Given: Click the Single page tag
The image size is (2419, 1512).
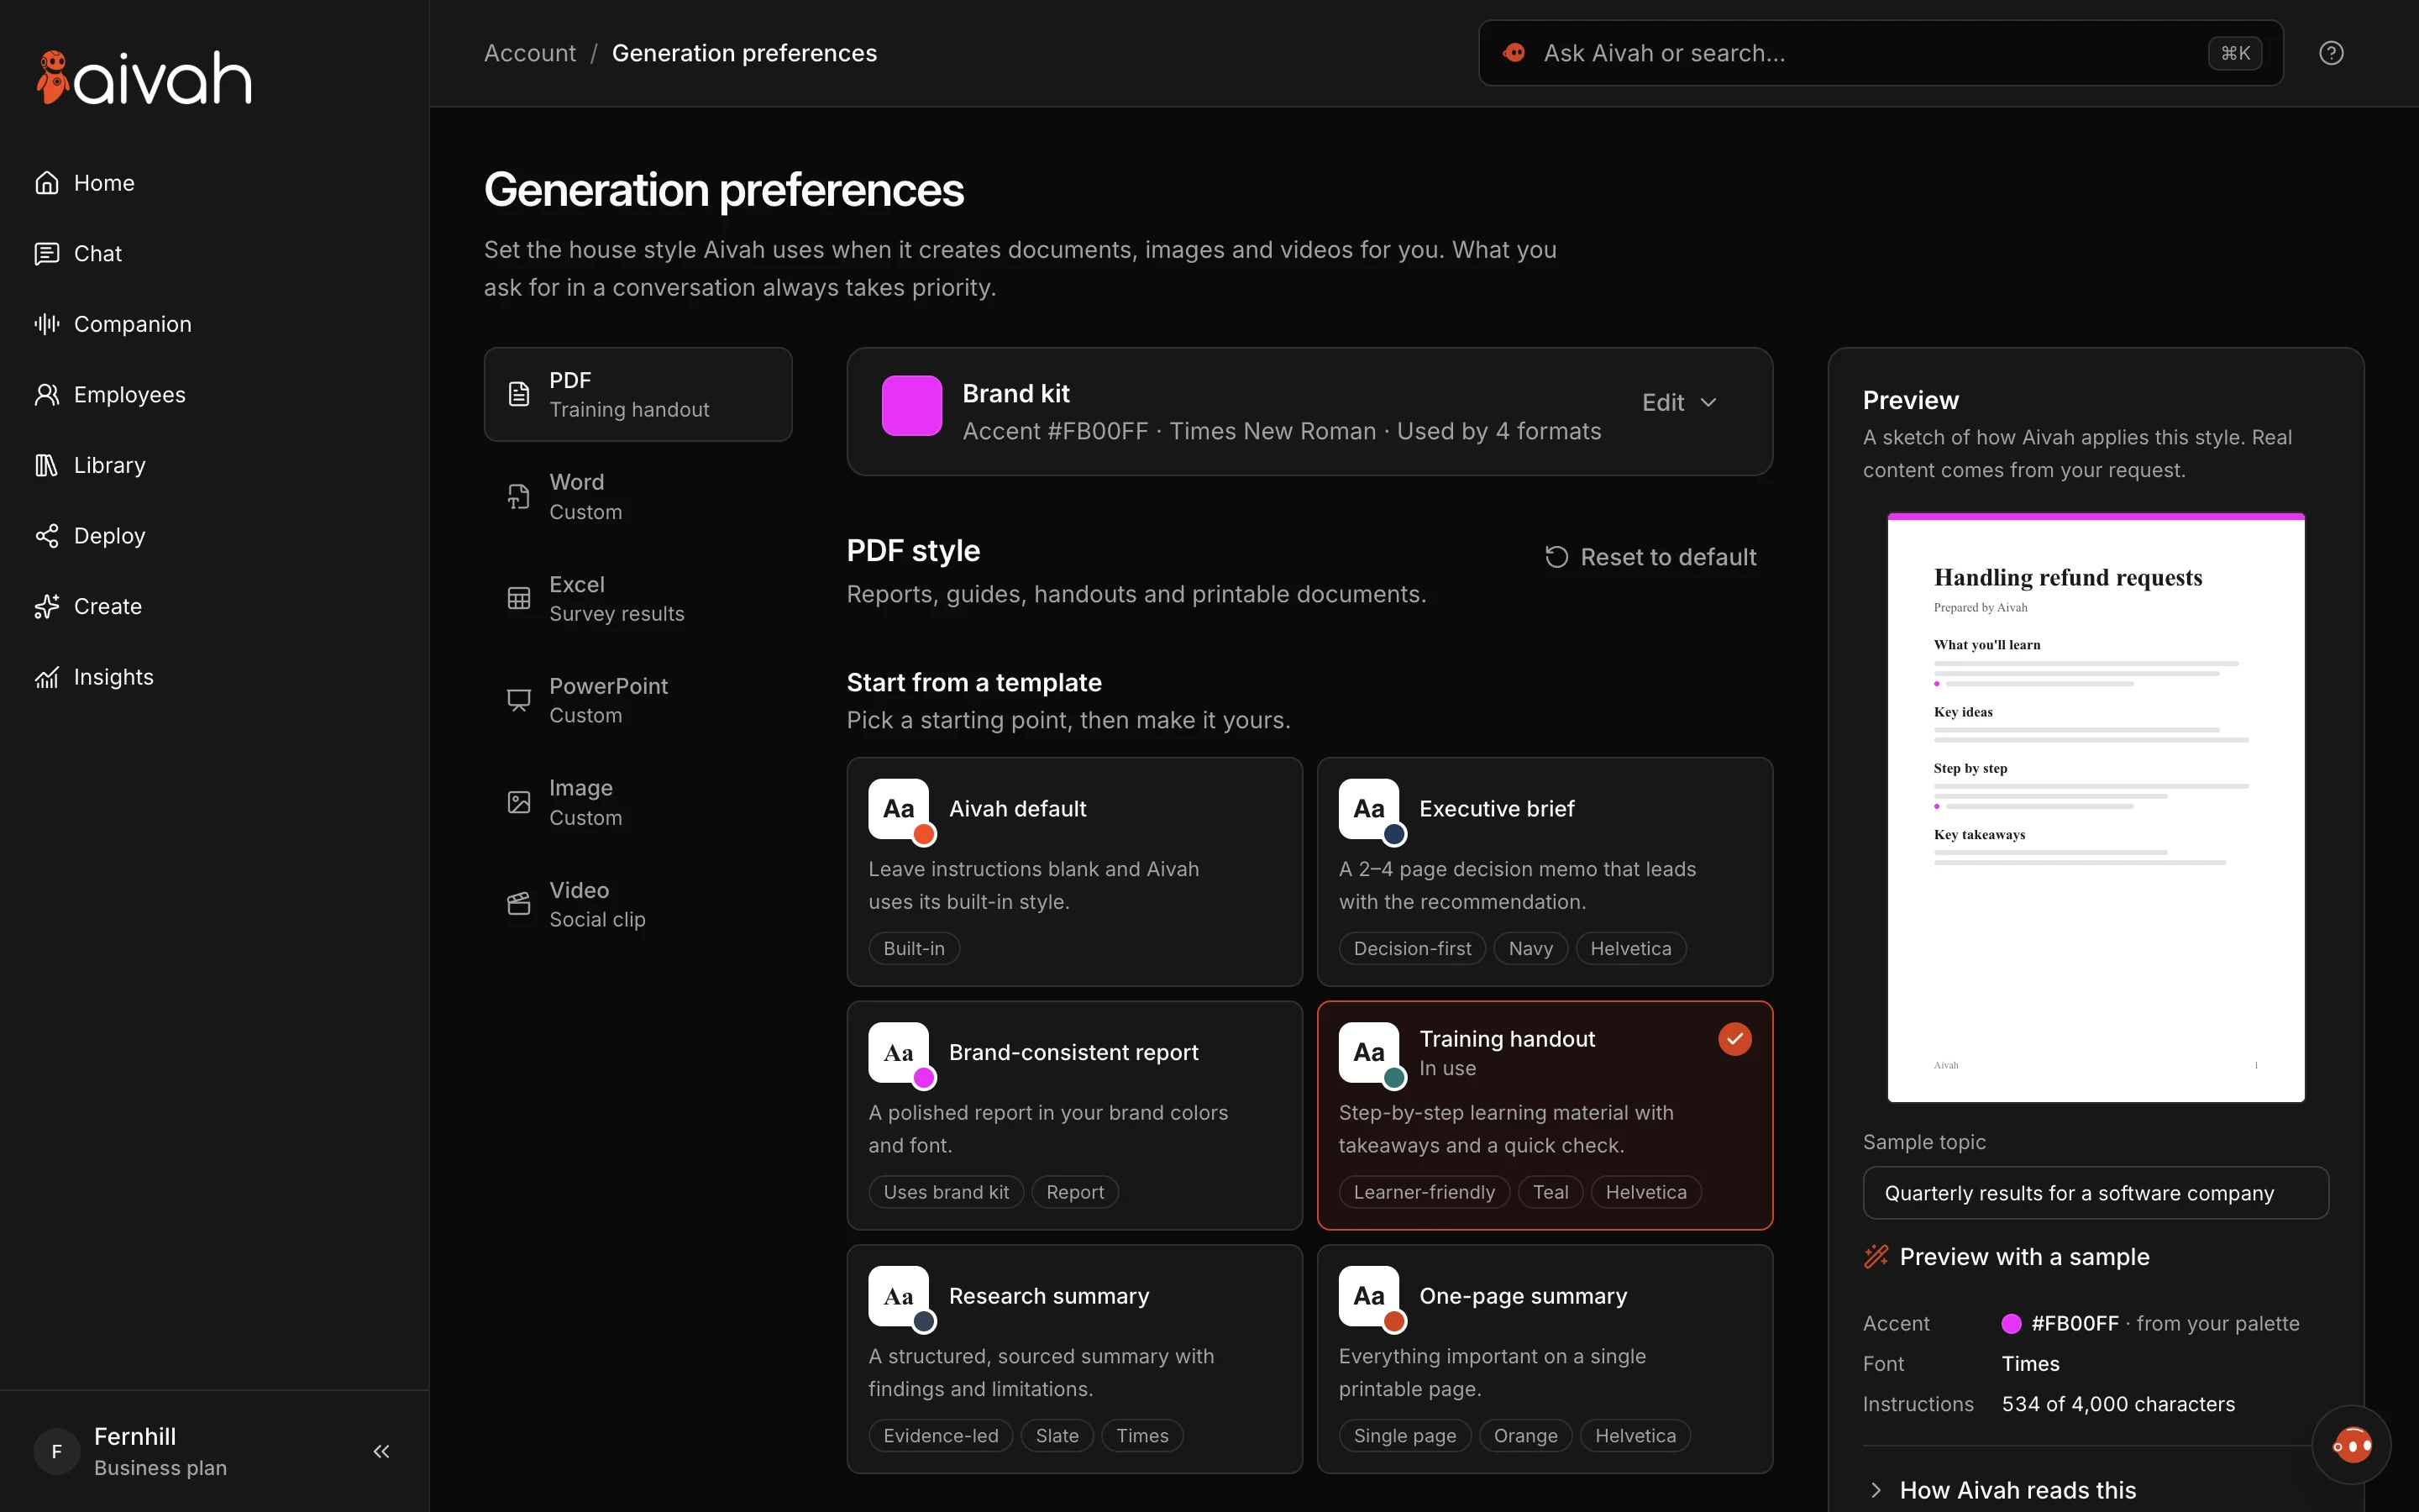Looking at the screenshot, I should 1404,1435.
